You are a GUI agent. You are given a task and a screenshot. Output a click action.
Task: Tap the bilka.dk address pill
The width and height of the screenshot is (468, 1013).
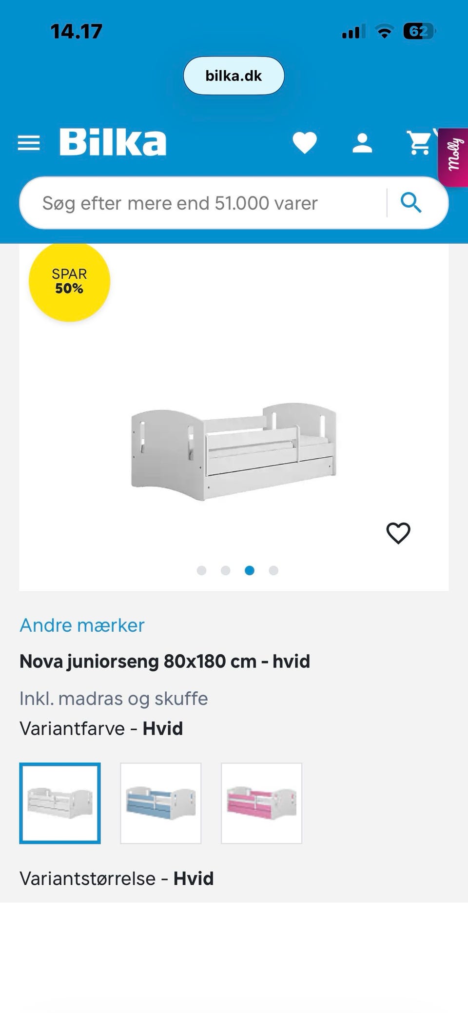point(234,76)
